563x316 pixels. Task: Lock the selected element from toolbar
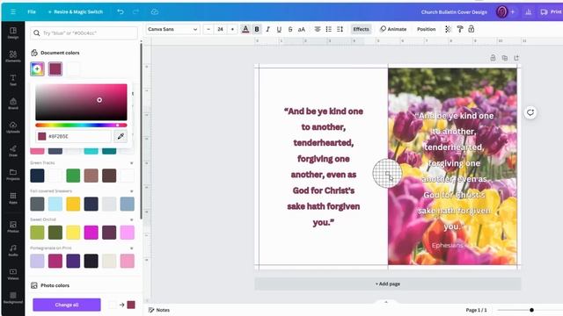[472, 29]
